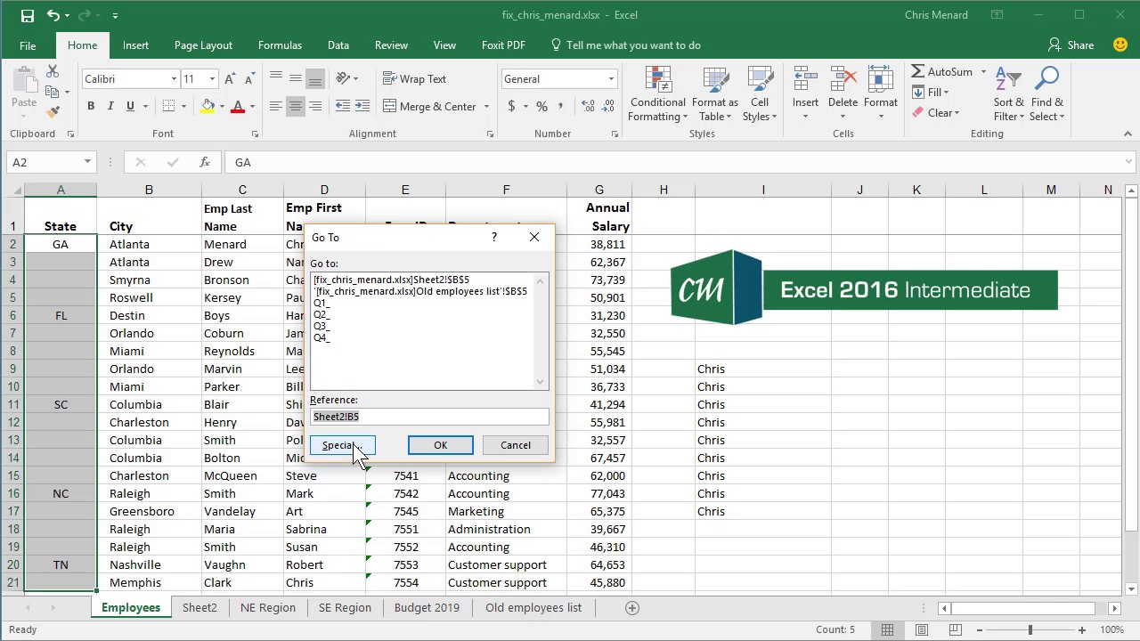Open the Budget 2019 sheet tab
This screenshot has height=641, width=1140.
click(x=427, y=607)
